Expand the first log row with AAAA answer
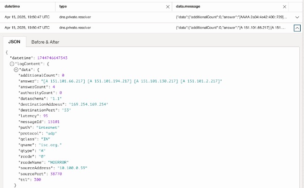The width and height of the screenshot is (304, 188). pos(297,17)
